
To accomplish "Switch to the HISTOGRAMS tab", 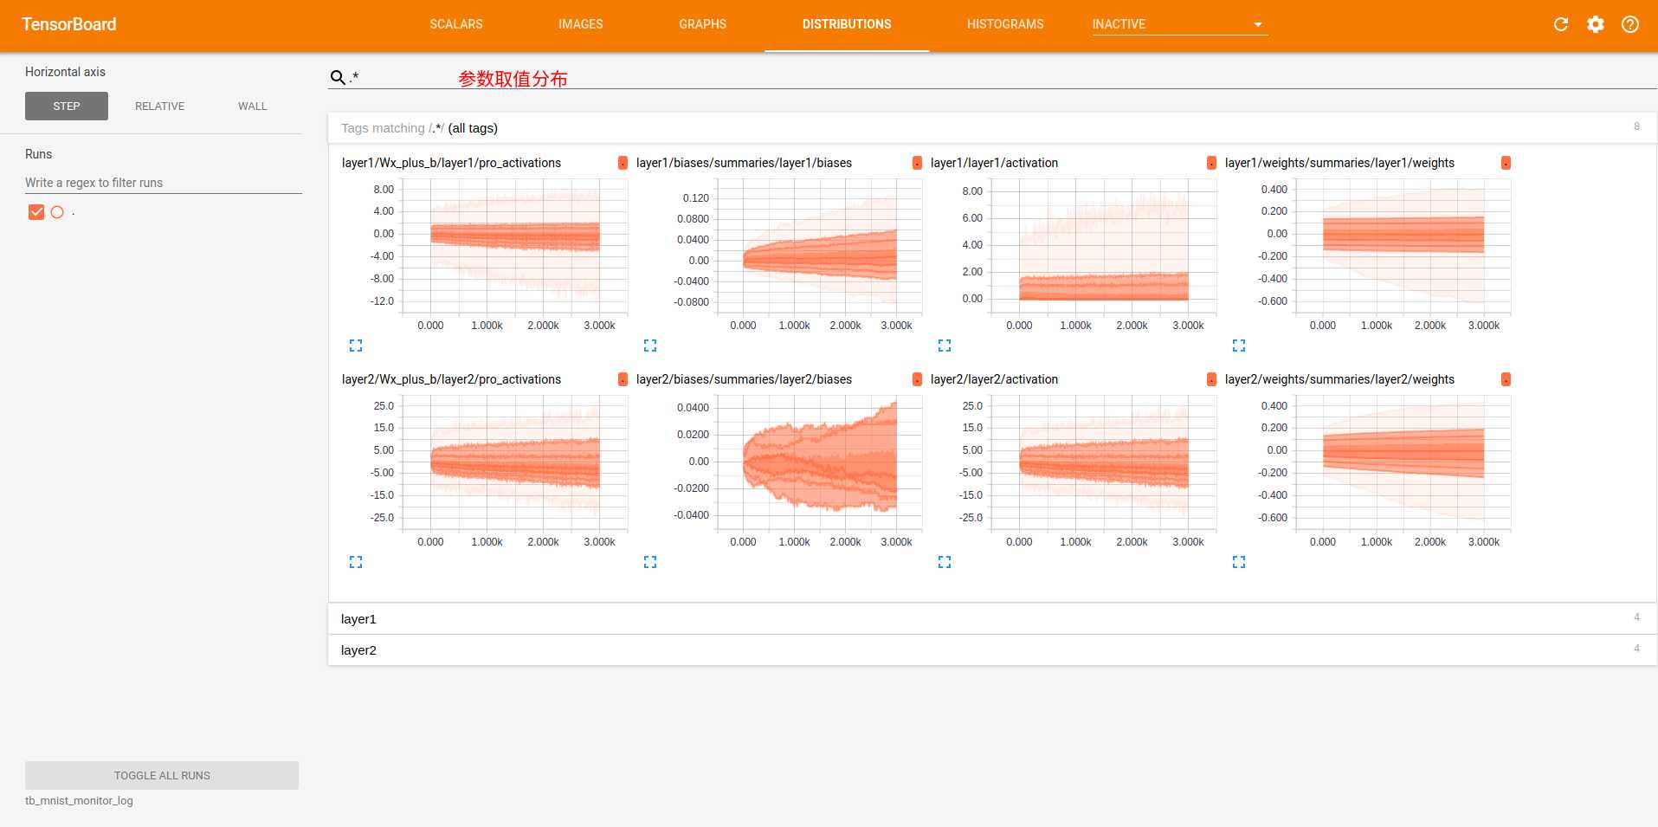I will pyautogui.click(x=1005, y=24).
